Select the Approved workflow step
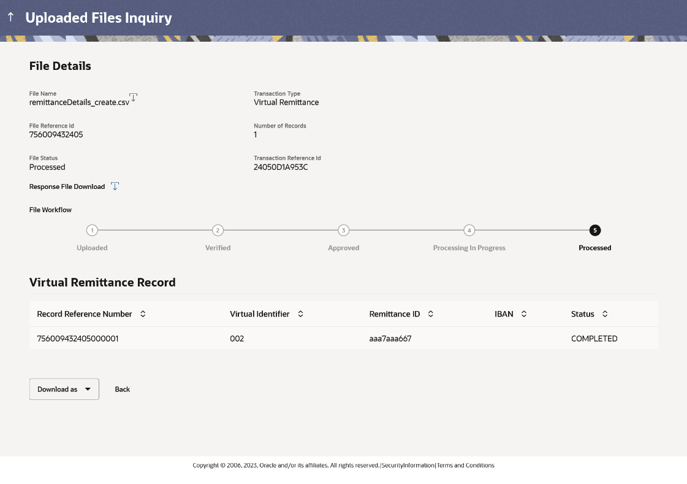 [x=343, y=231]
